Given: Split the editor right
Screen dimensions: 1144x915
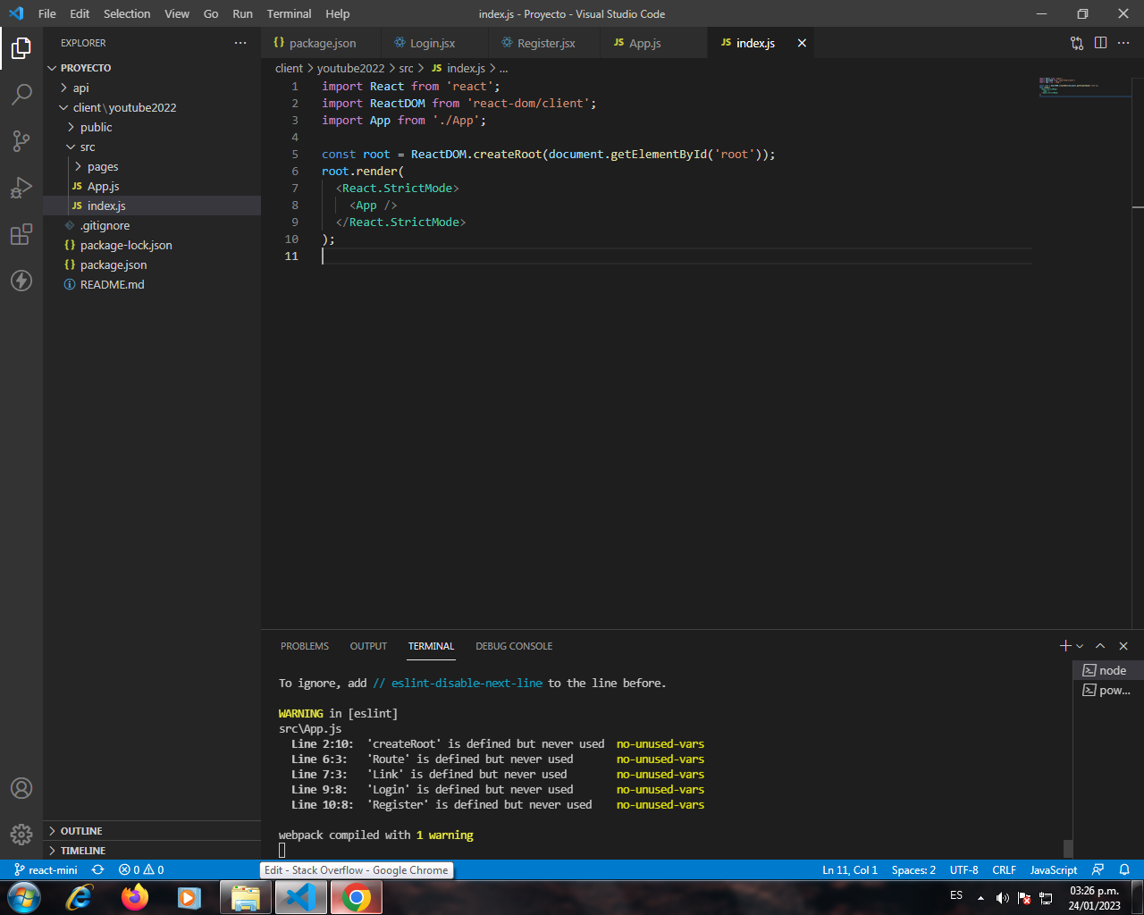Looking at the screenshot, I should coord(1100,43).
